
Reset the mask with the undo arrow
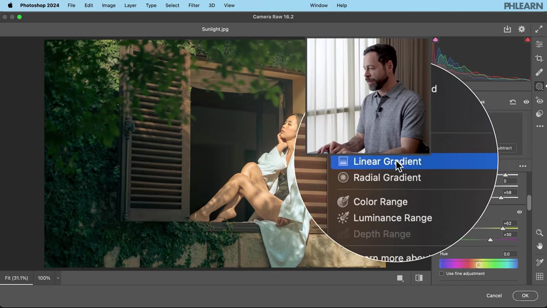pos(513,102)
